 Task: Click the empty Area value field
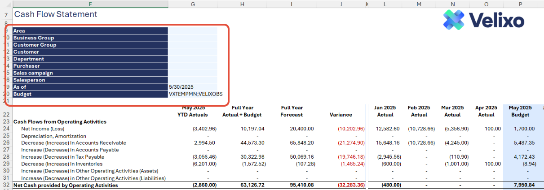click(x=193, y=31)
